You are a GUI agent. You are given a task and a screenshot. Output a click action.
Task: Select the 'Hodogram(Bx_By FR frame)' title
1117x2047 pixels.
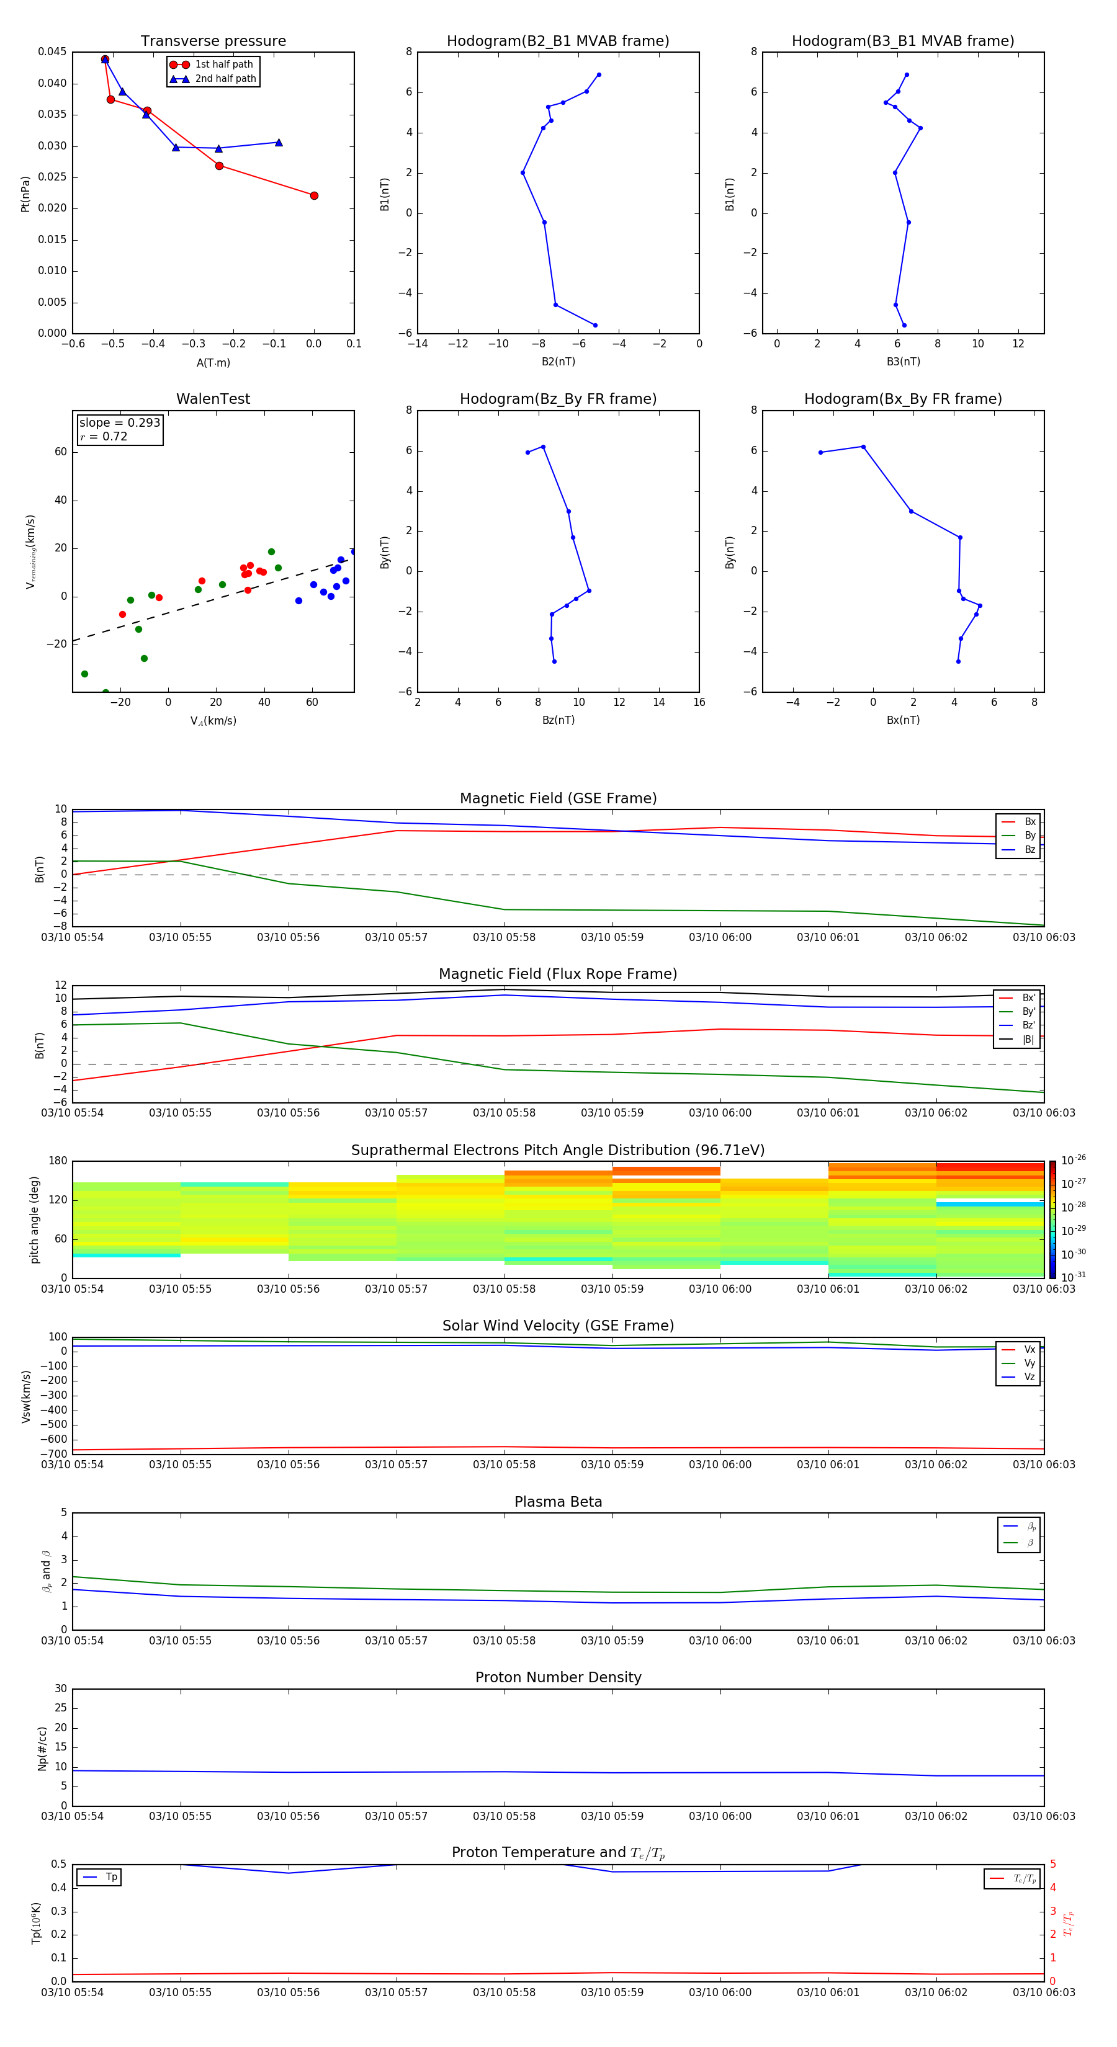[903, 399]
